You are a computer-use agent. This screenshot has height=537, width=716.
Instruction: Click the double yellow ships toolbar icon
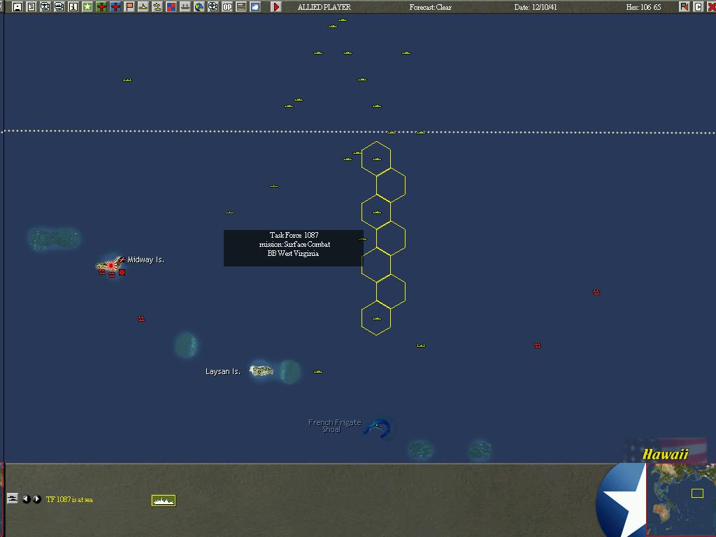tap(157, 7)
